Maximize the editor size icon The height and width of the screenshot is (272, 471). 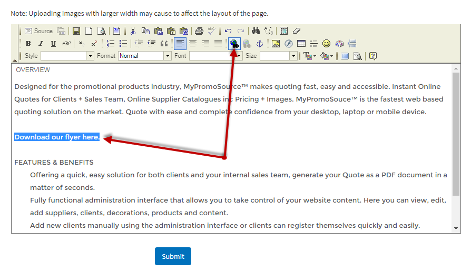point(345,56)
